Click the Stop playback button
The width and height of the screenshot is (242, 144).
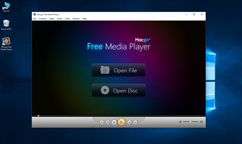click(114, 122)
